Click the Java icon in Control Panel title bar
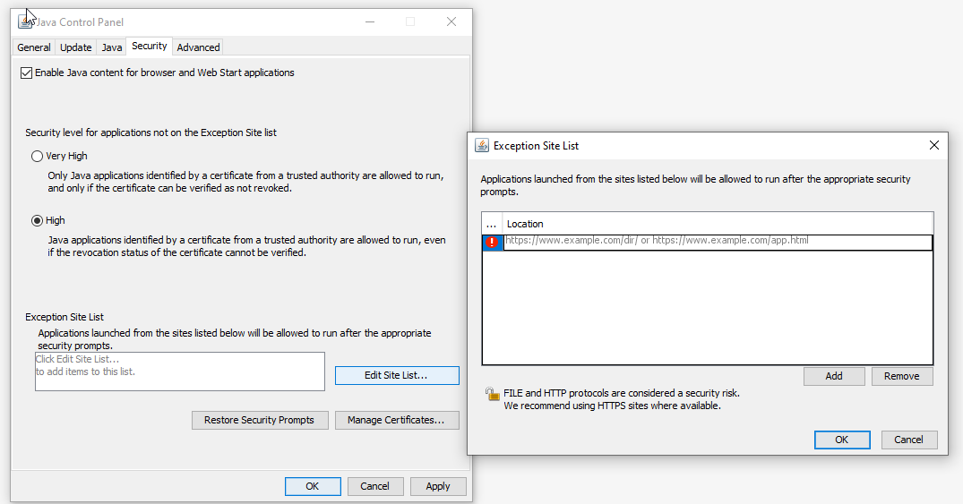The image size is (963, 504). click(25, 22)
